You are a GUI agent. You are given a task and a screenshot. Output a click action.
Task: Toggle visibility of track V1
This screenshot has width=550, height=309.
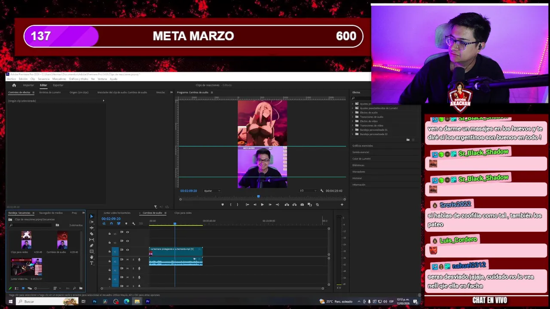point(128,250)
